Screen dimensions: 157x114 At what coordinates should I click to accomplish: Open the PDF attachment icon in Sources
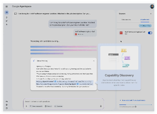121,33
